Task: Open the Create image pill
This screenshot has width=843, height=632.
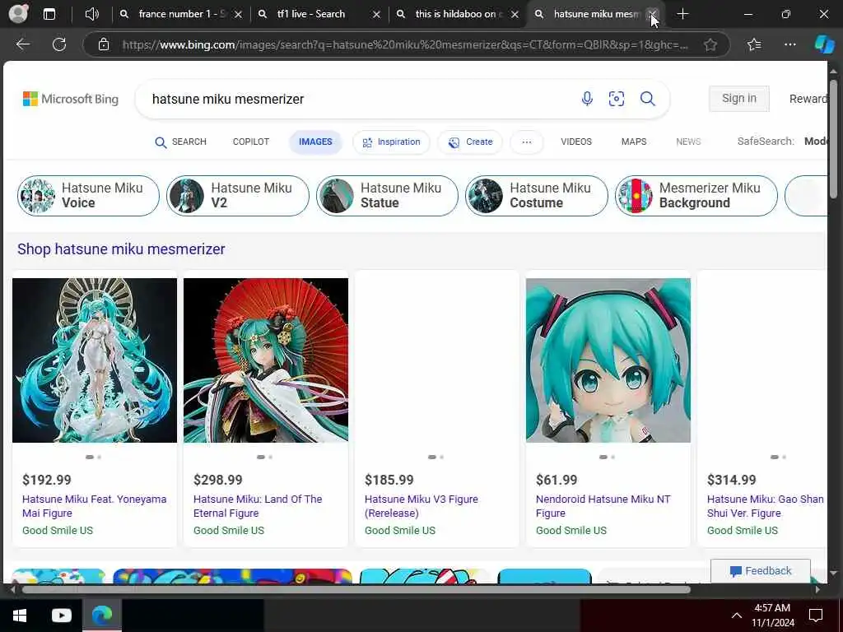Action: (470, 142)
